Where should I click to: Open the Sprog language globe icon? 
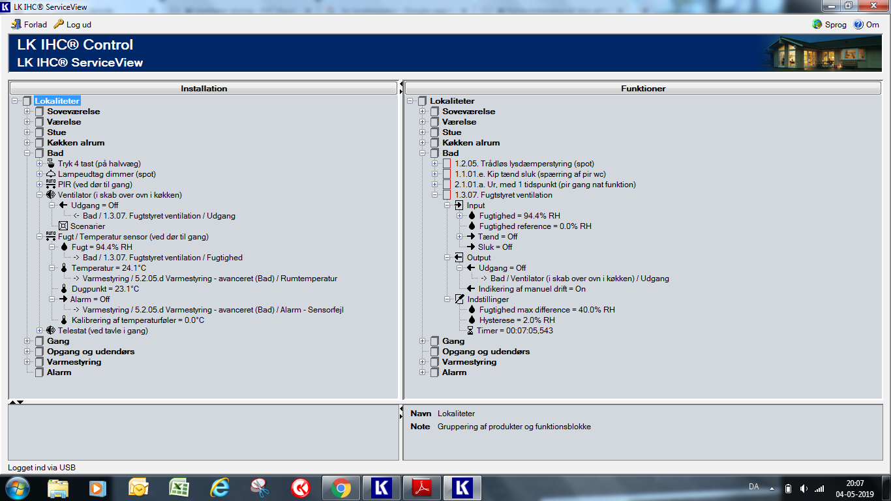click(x=817, y=24)
